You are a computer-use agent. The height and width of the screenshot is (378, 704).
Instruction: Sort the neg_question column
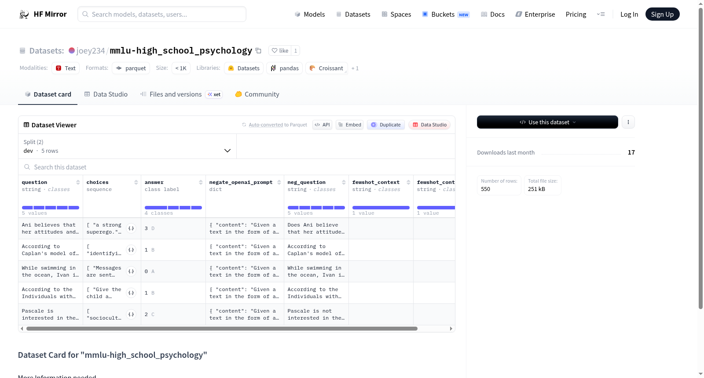pyautogui.click(x=344, y=182)
